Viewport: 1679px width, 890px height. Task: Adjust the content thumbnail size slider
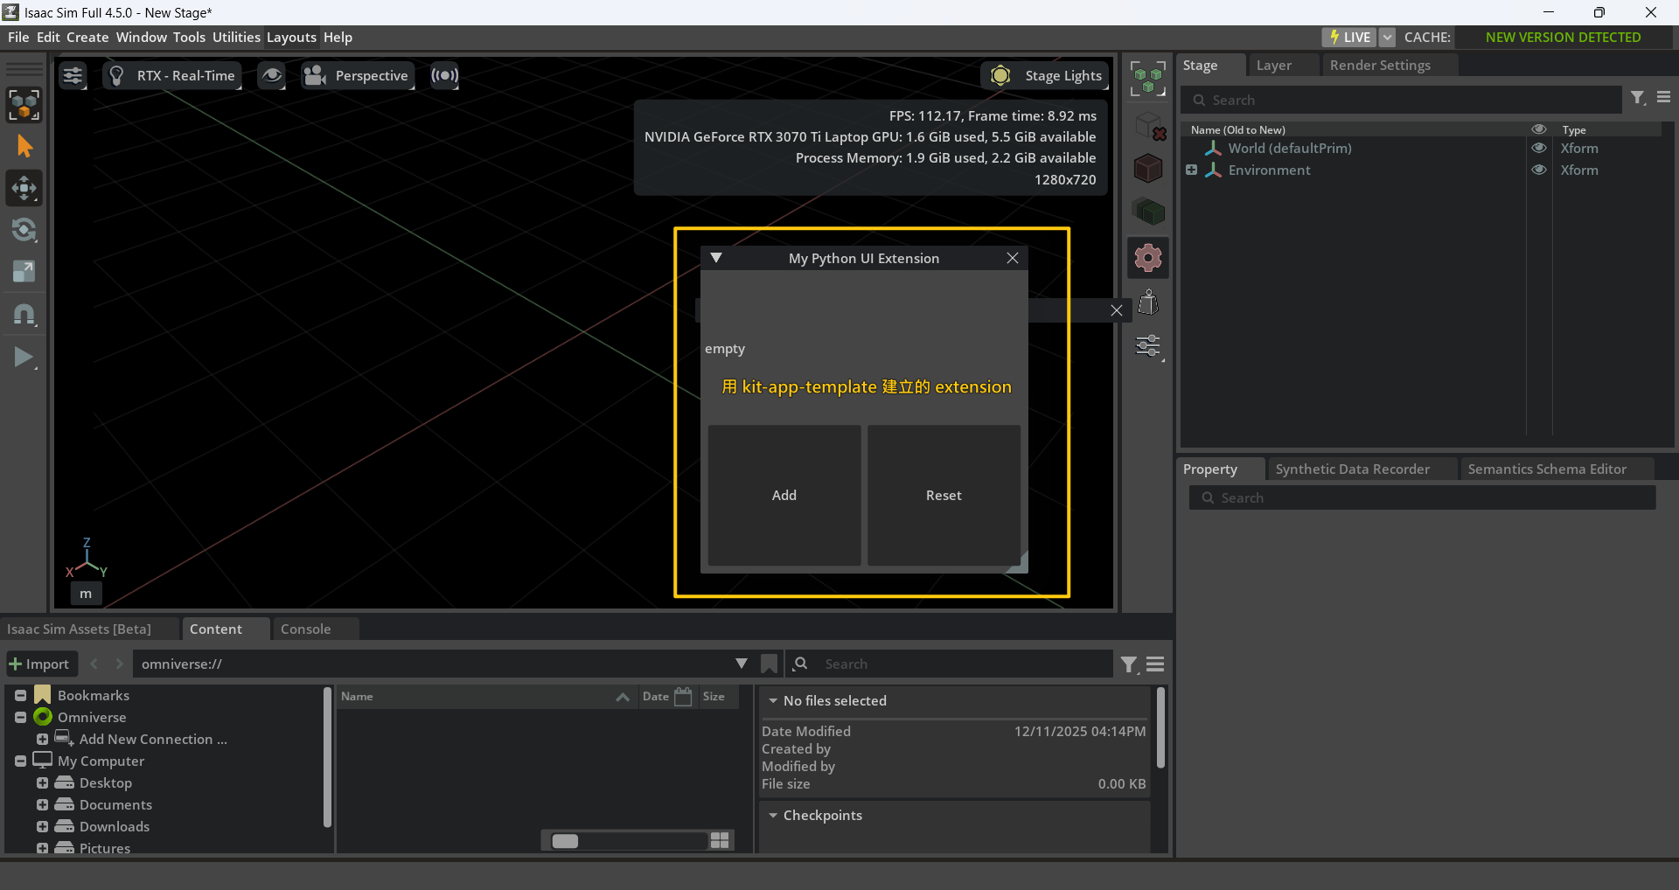565,841
